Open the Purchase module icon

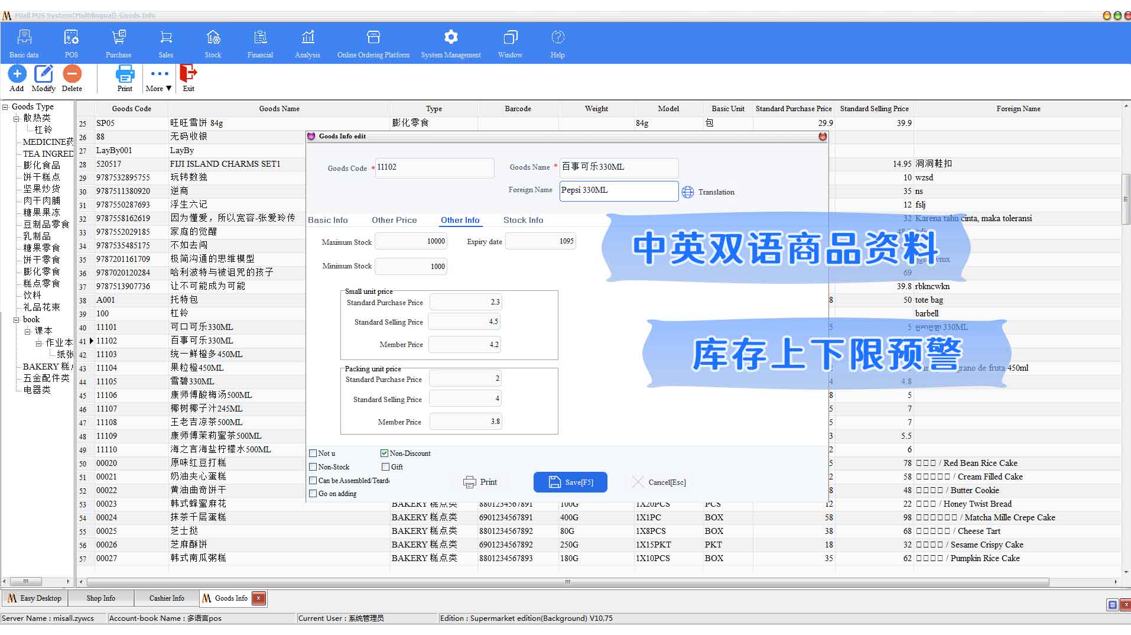pos(119,38)
